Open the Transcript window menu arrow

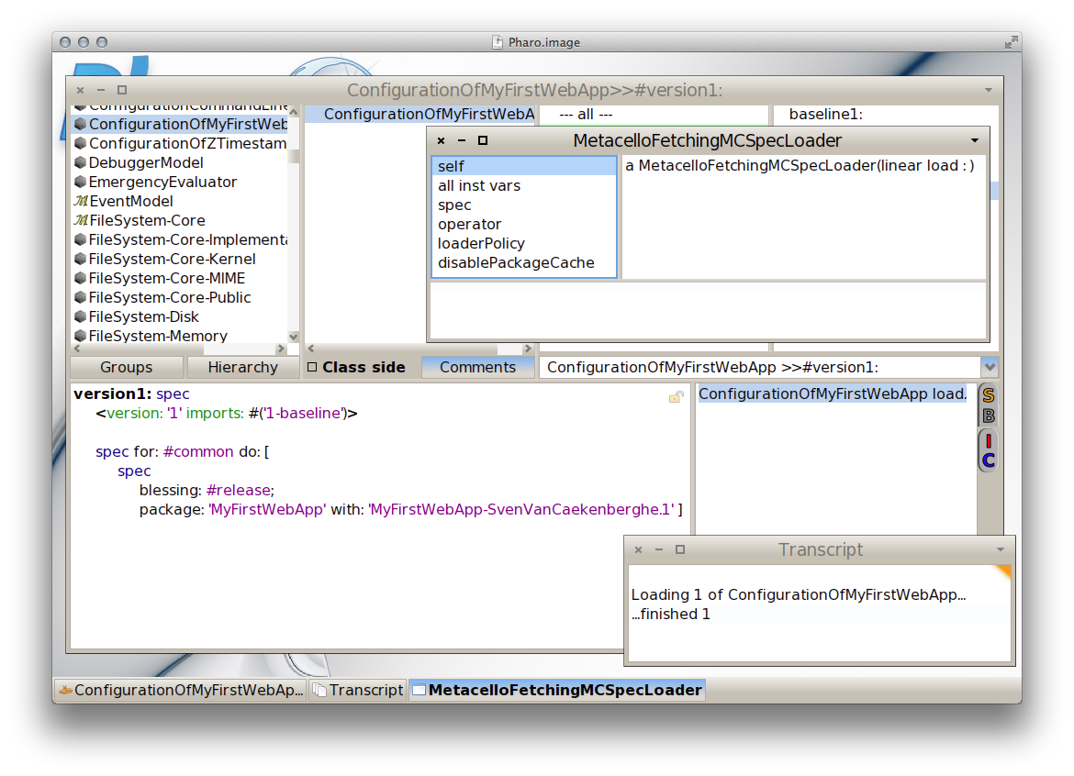pos(1000,549)
